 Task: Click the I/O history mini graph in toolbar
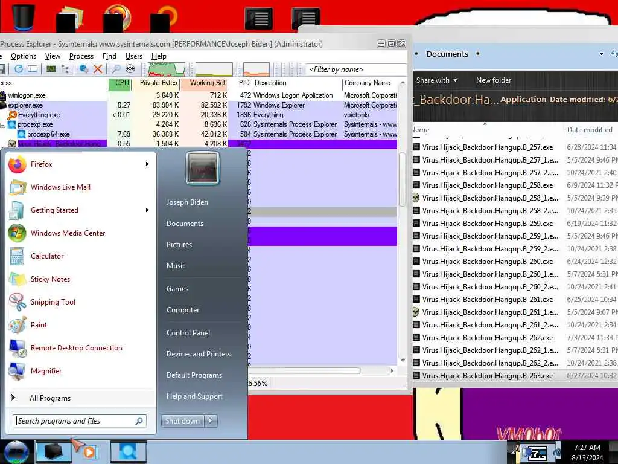pos(256,69)
